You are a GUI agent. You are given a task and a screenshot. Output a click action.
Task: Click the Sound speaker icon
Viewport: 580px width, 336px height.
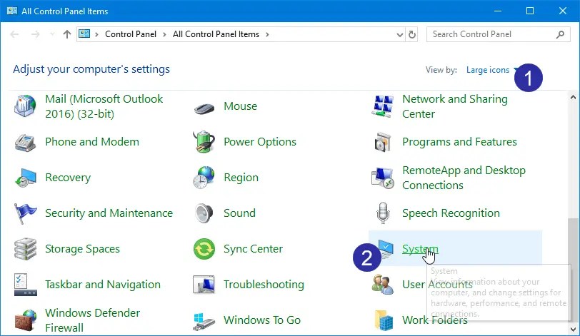click(x=204, y=213)
